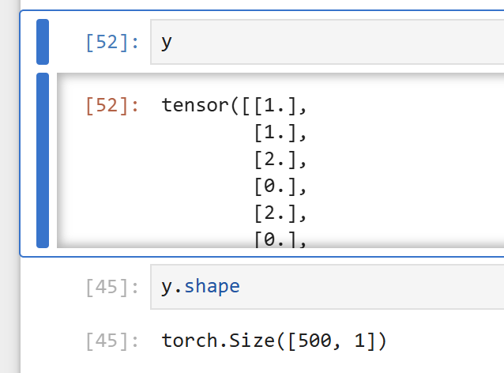Click the 500 value in torch.Size output
This screenshot has height=373, width=504.
(314, 341)
